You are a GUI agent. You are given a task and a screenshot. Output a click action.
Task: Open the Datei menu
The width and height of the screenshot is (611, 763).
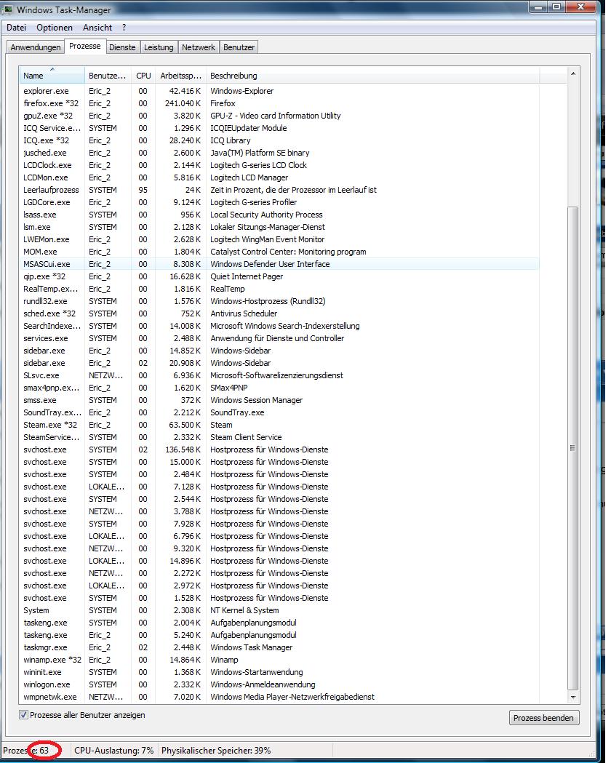point(16,28)
